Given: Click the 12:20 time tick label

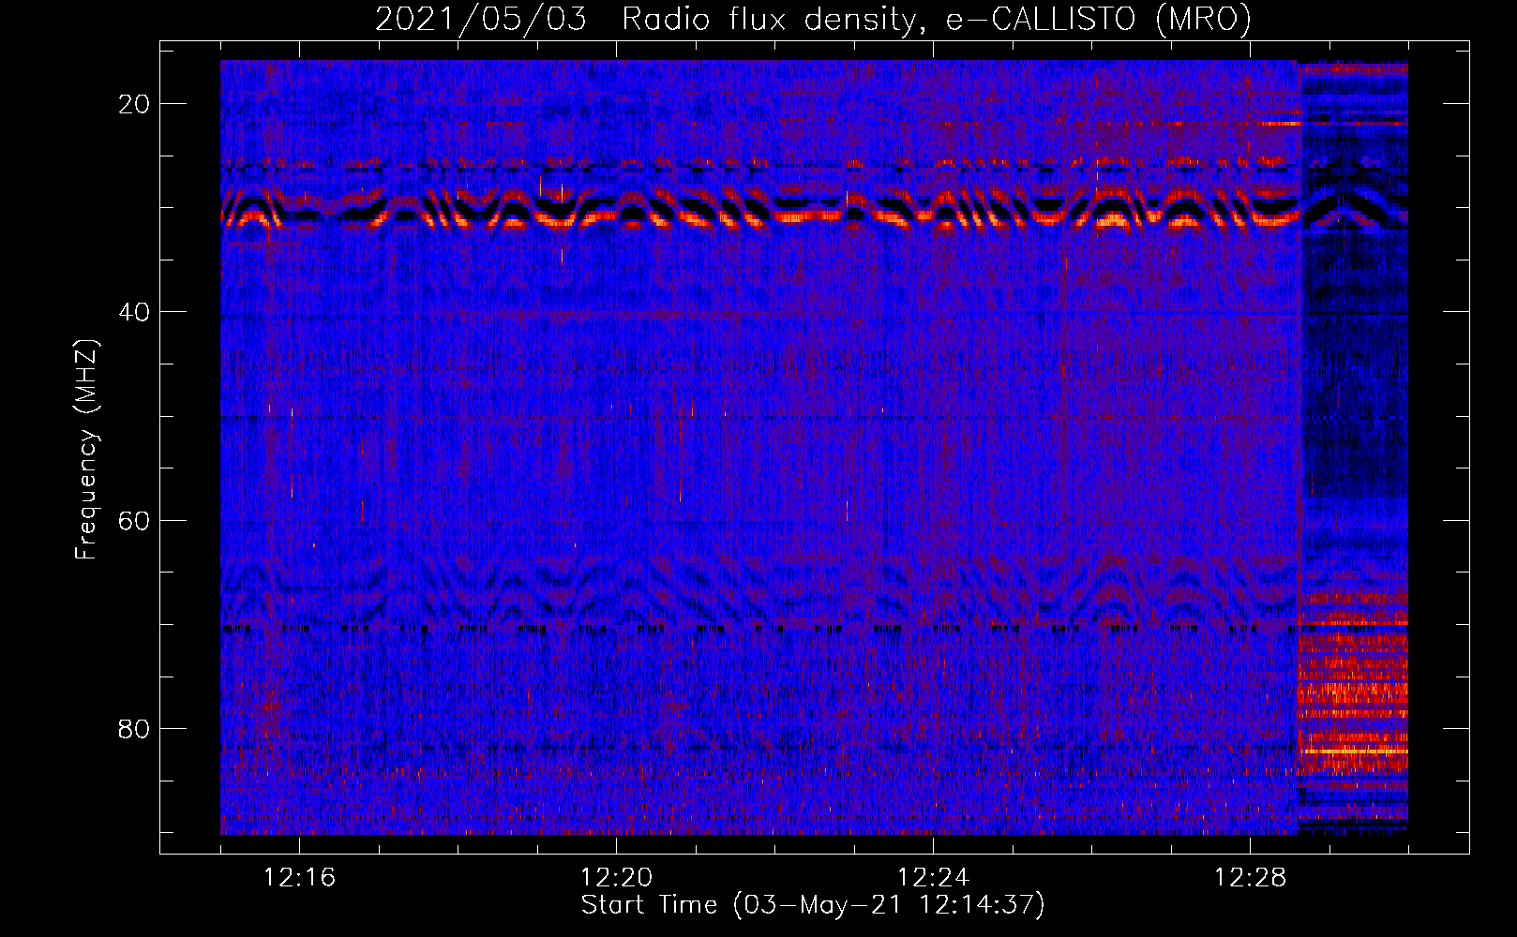Looking at the screenshot, I should (x=616, y=878).
